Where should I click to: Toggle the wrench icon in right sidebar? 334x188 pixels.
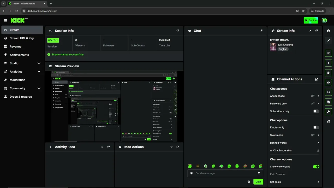click(328, 112)
